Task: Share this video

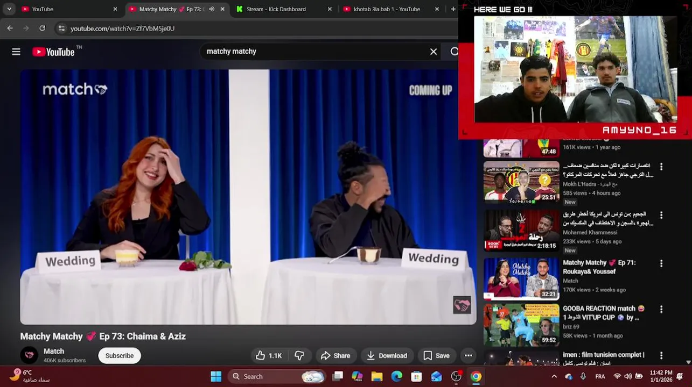Action: point(335,356)
